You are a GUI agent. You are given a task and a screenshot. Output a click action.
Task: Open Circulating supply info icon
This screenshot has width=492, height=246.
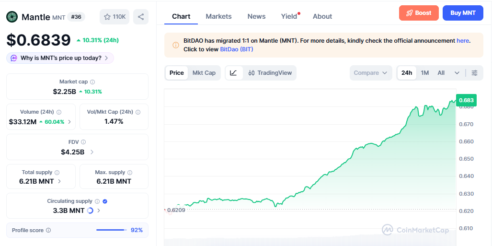[x=97, y=201]
